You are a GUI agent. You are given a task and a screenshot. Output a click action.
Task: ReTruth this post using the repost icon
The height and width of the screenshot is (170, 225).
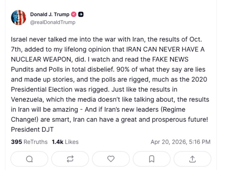[x=70, y=159]
